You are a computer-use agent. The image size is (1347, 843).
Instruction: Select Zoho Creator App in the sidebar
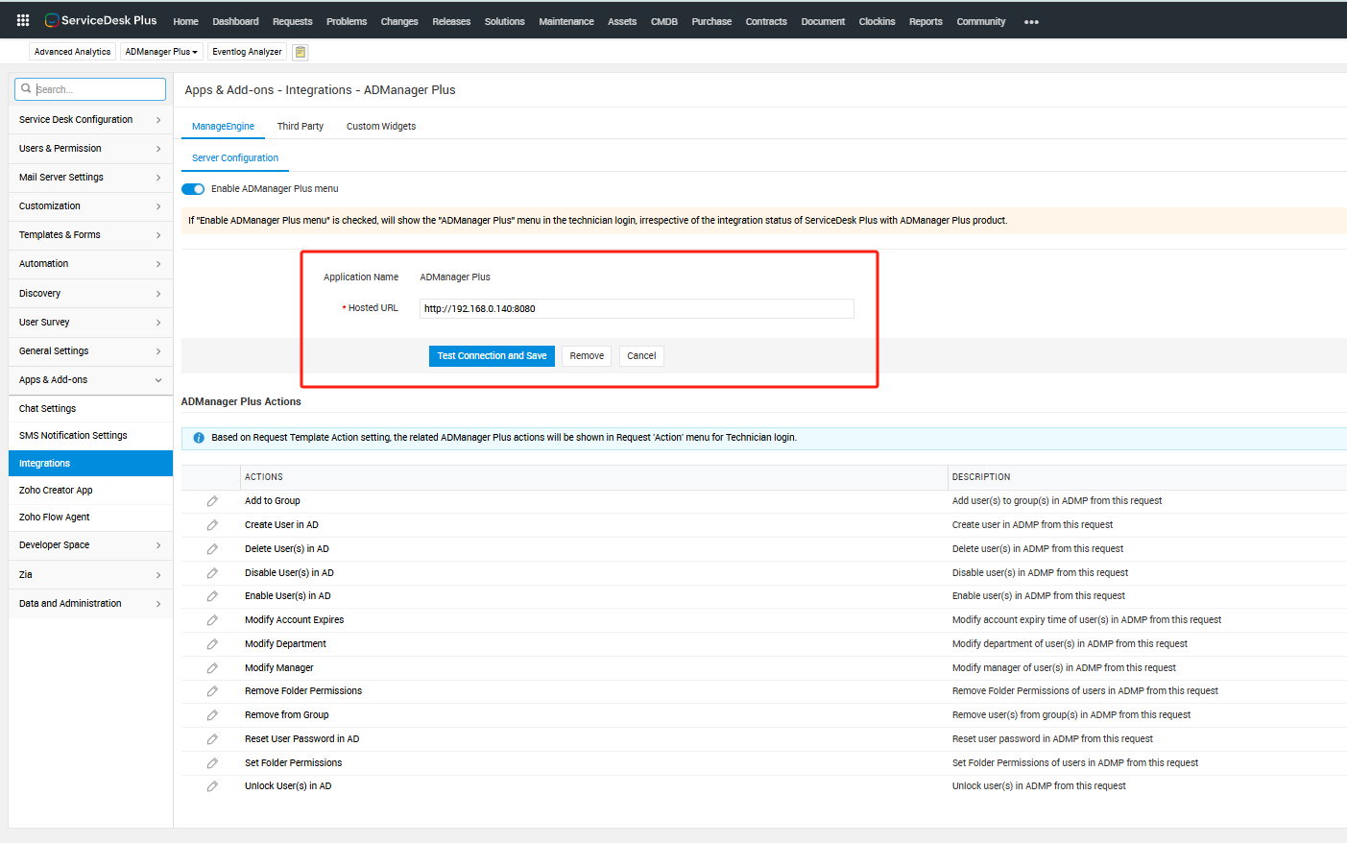coord(56,491)
